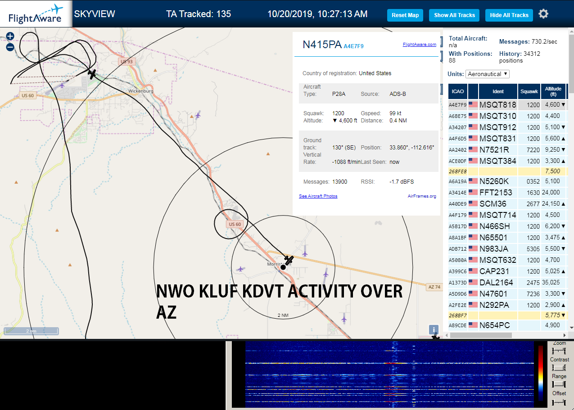Zoom in the map with plus button

point(10,36)
